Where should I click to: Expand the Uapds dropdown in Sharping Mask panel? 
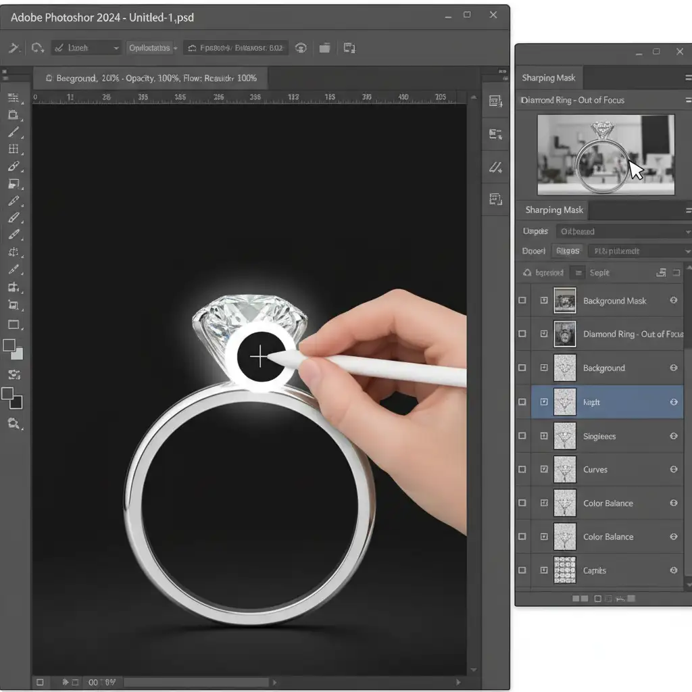tap(622, 231)
